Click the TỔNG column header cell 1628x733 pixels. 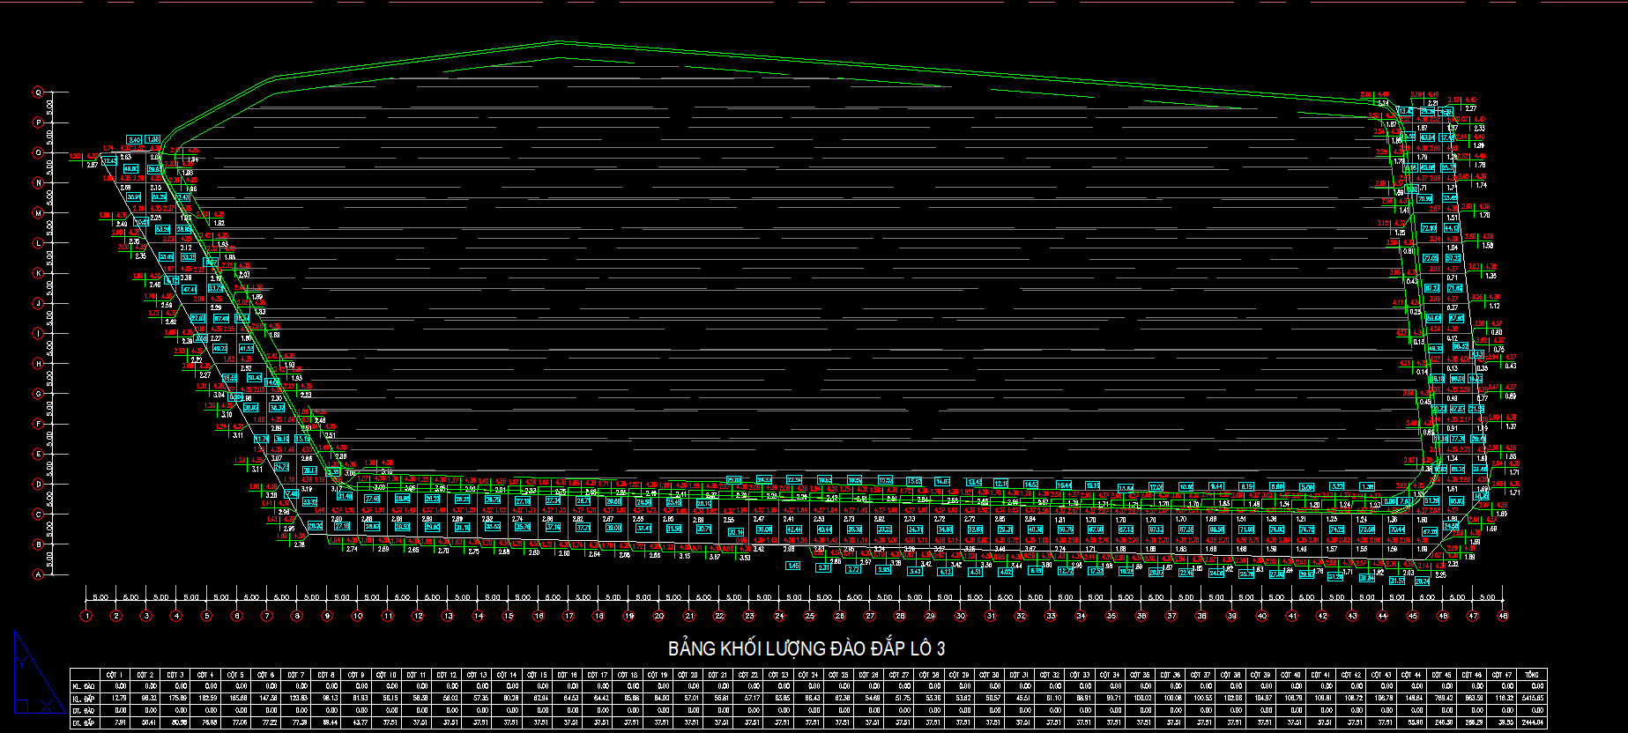click(x=1532, y=675)
